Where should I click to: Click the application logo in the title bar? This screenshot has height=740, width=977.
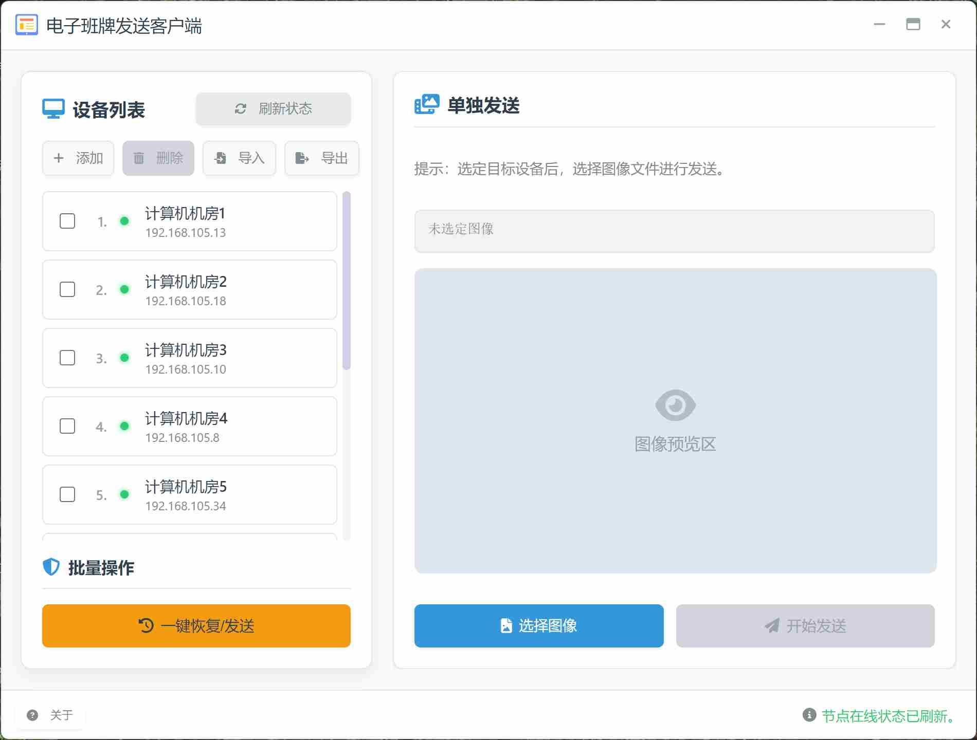click(27, 24)
